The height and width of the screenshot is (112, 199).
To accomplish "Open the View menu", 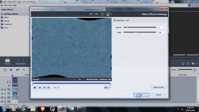I will click(10, 5).
